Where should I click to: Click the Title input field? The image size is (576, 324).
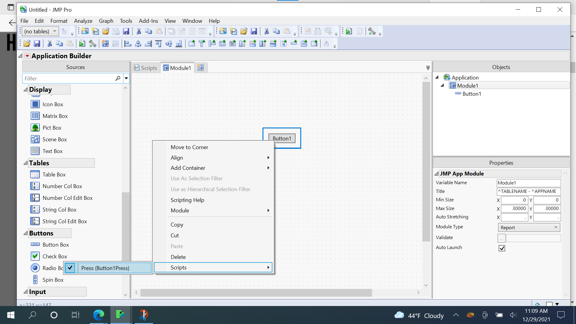[x=529, y=191]
